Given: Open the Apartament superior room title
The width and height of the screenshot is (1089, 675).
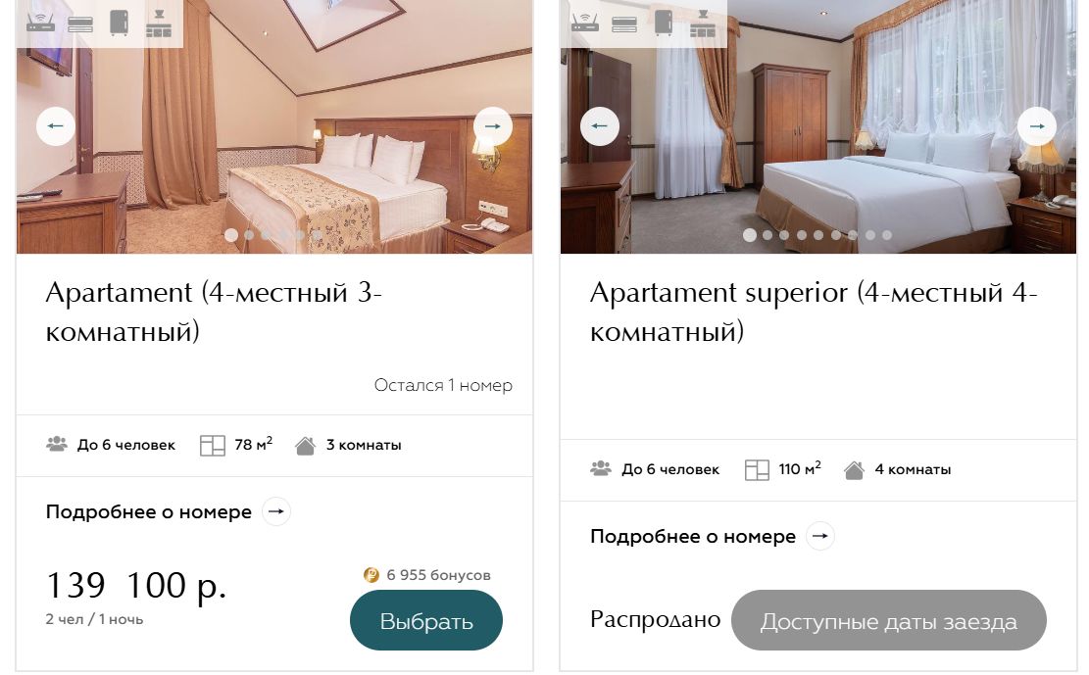Looking at the screenshot, I should (x=814, y=312).
